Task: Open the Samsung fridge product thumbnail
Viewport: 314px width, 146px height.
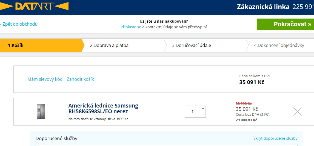Action: pyautogui.click(x=41, y=112)
